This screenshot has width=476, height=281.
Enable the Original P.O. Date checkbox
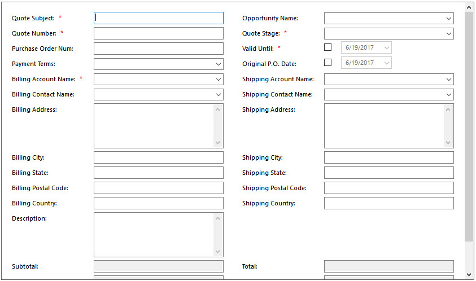point(327,63)
